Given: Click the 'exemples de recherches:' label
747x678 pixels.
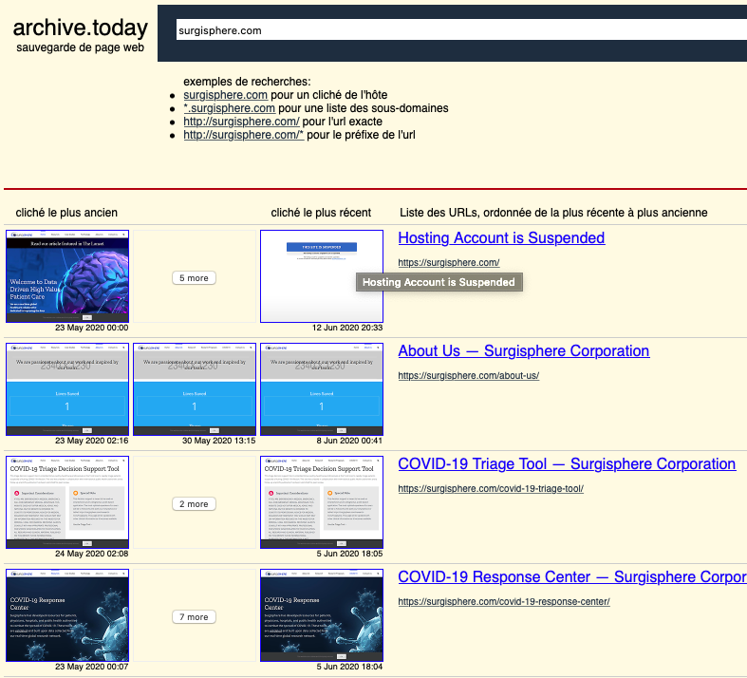Looking at the screenshot, I should [247, 82].
